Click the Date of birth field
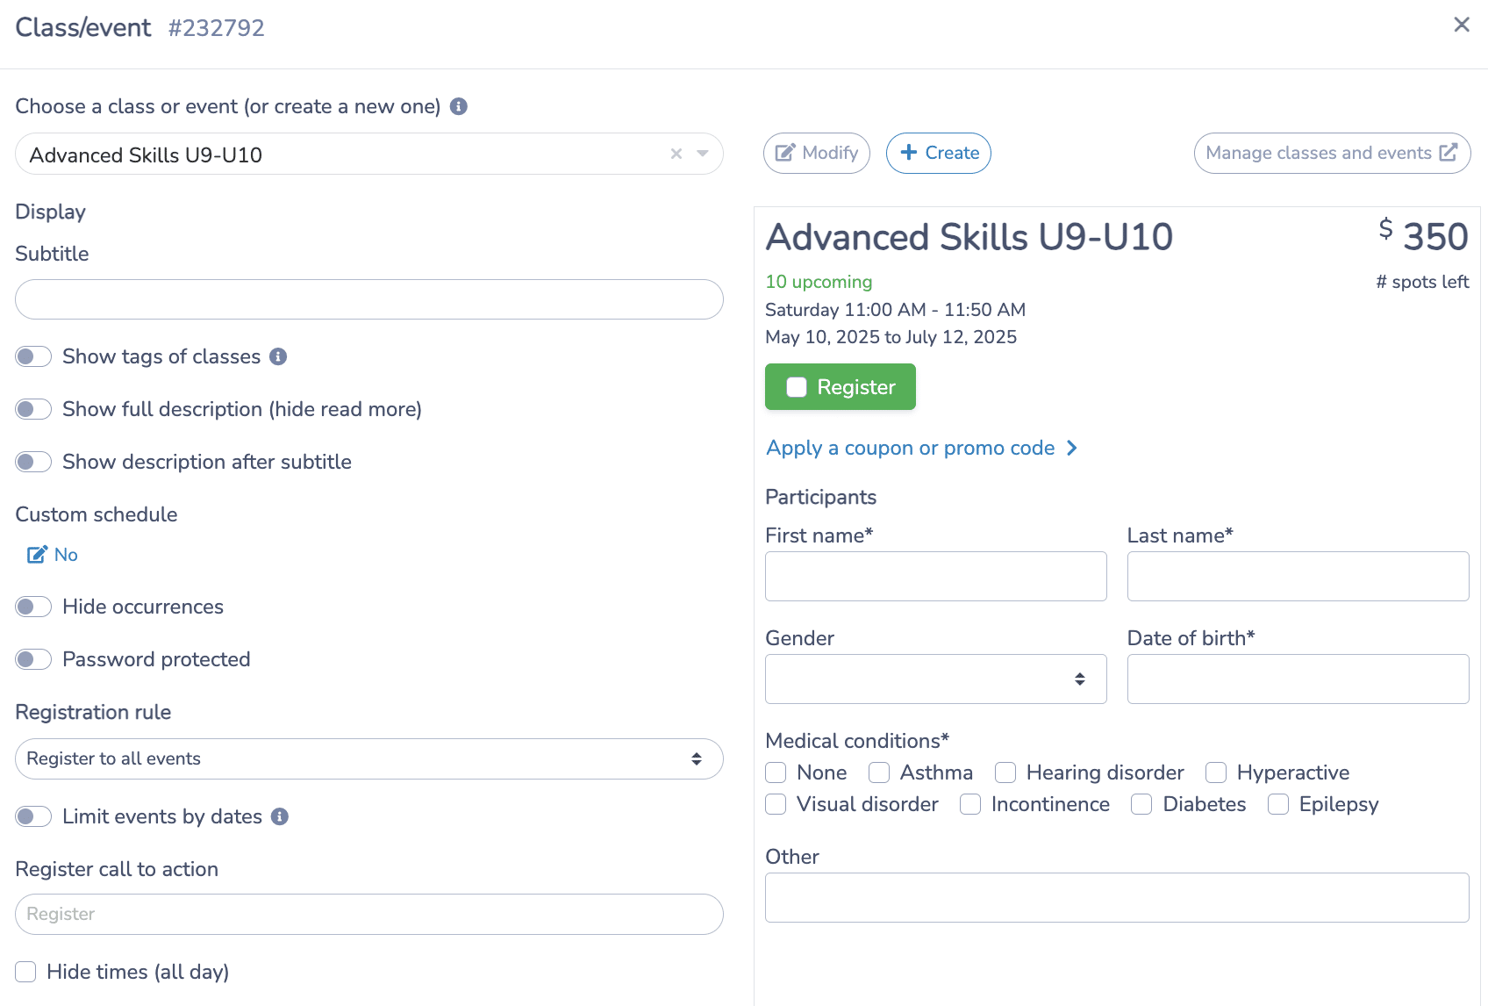Image resolution: width=1488 pixels, height=1006 pixels. click(1298, 679)
